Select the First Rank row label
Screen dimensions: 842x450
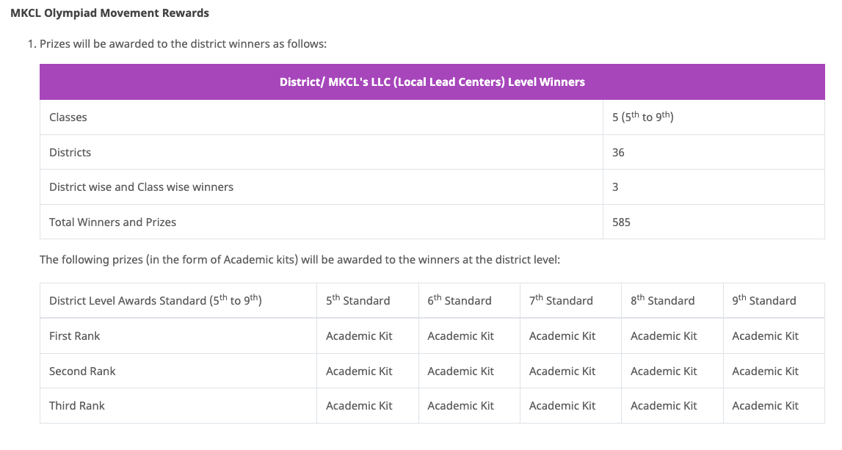coord(74,335)
